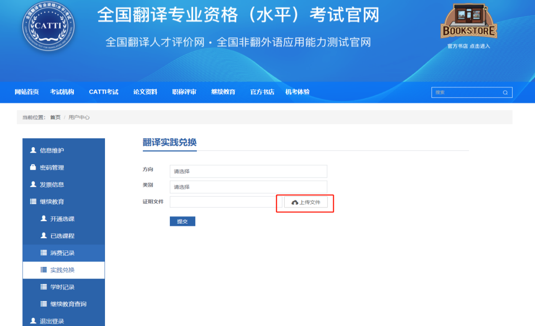Click in the 证明文件 text field
This screenshot has height=326, width=535.
click(x=226, y=202)
